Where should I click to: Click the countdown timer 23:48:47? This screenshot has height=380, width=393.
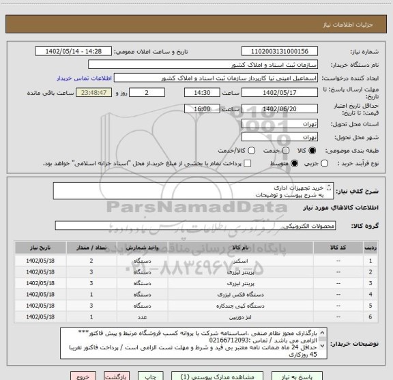[x=94, y=93]
